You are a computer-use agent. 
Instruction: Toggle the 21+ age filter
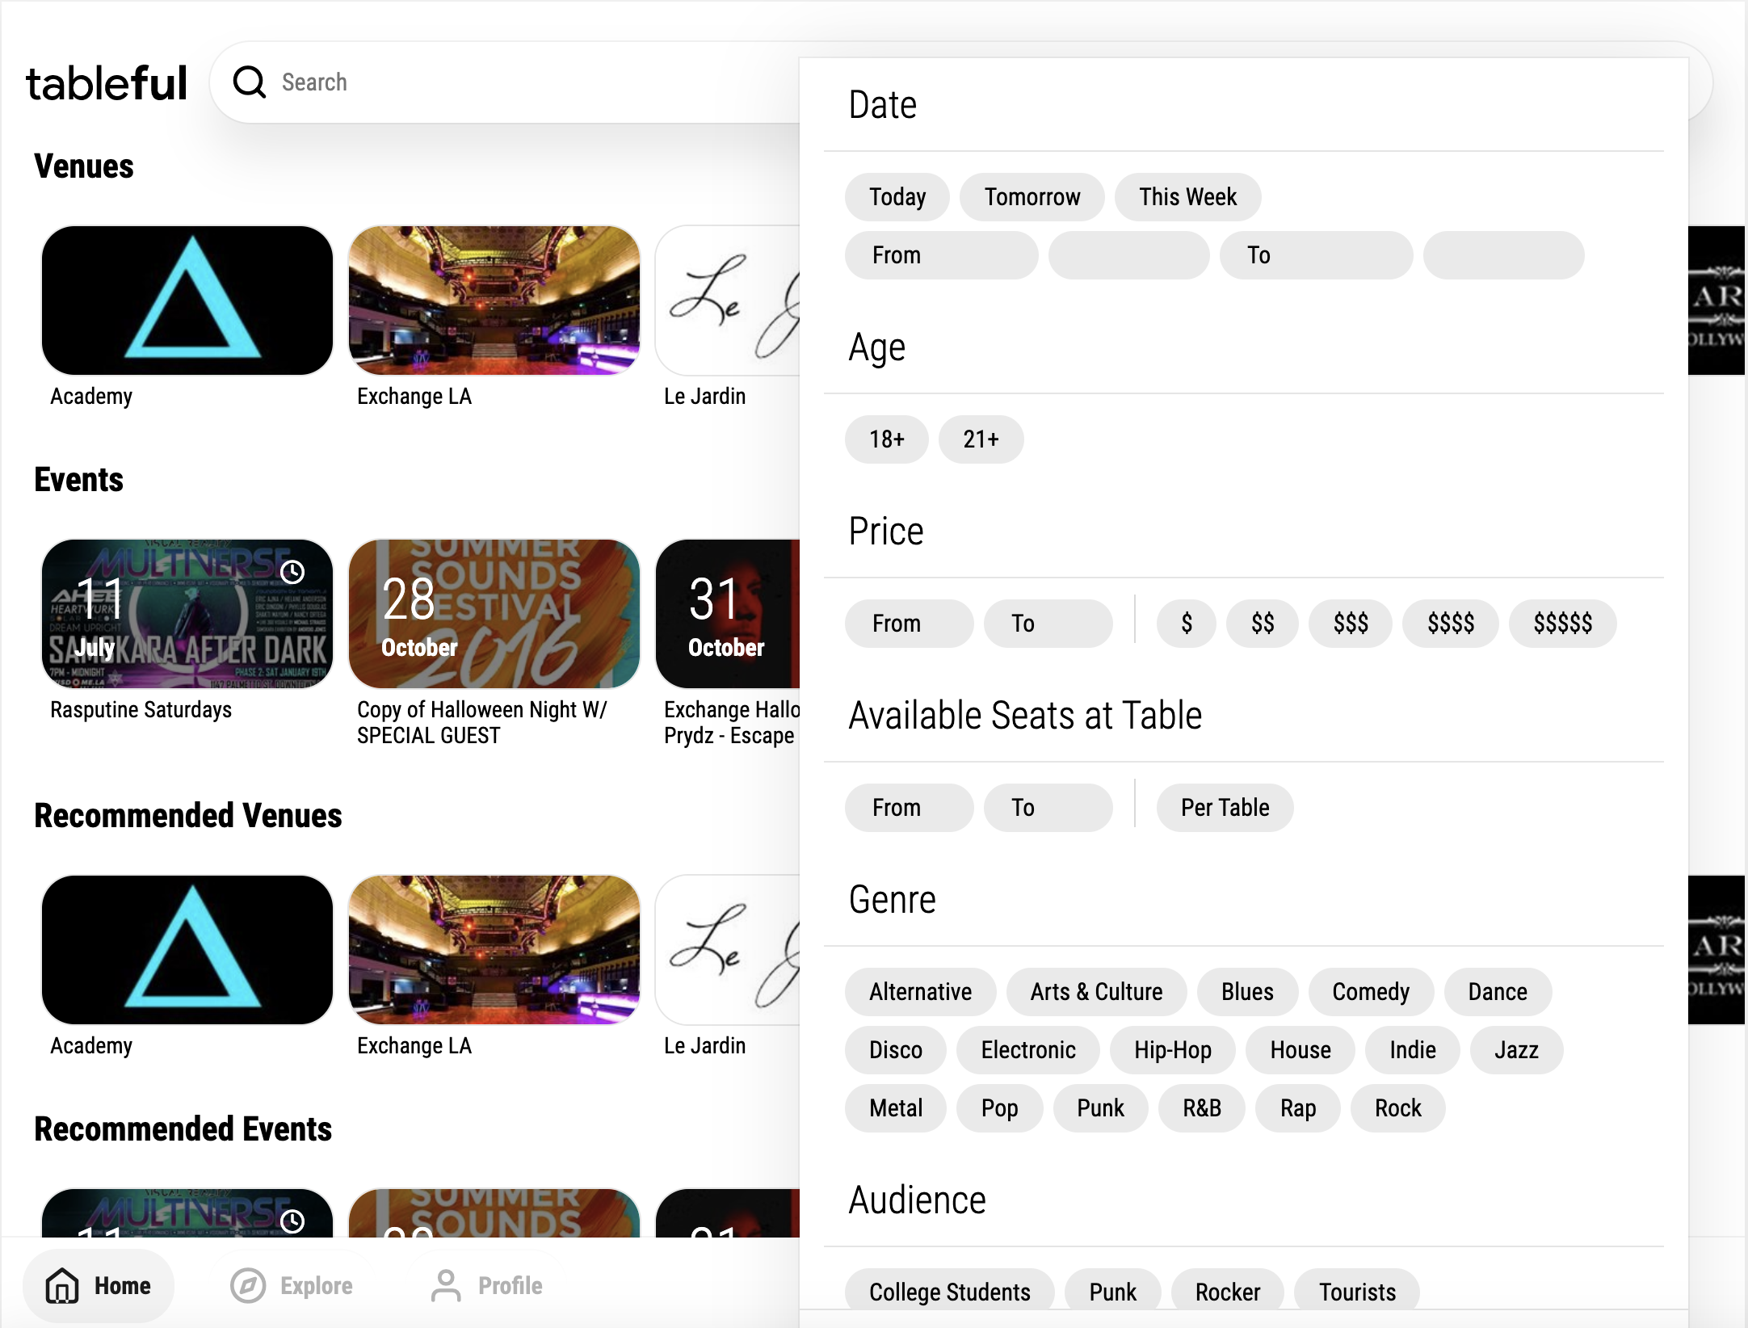coord(981,439)
